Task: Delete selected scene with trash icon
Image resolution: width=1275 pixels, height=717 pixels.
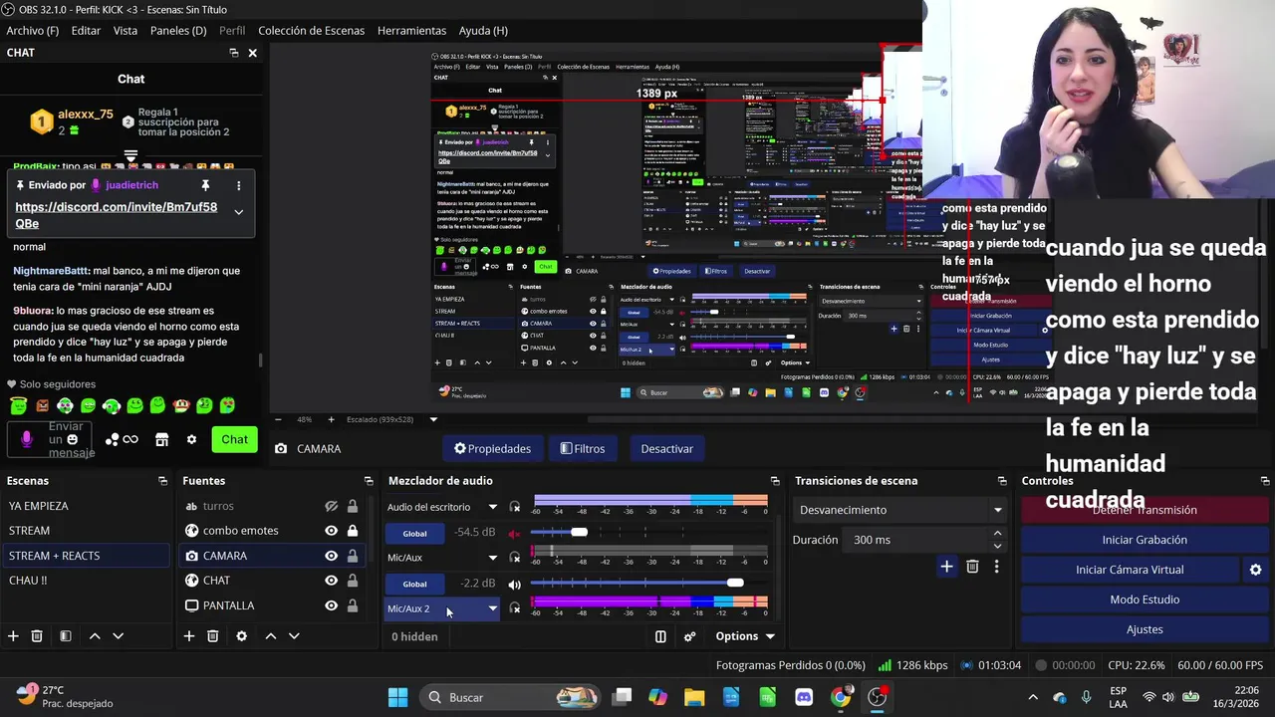Action: pyautogui.click(x=37, y=636)
